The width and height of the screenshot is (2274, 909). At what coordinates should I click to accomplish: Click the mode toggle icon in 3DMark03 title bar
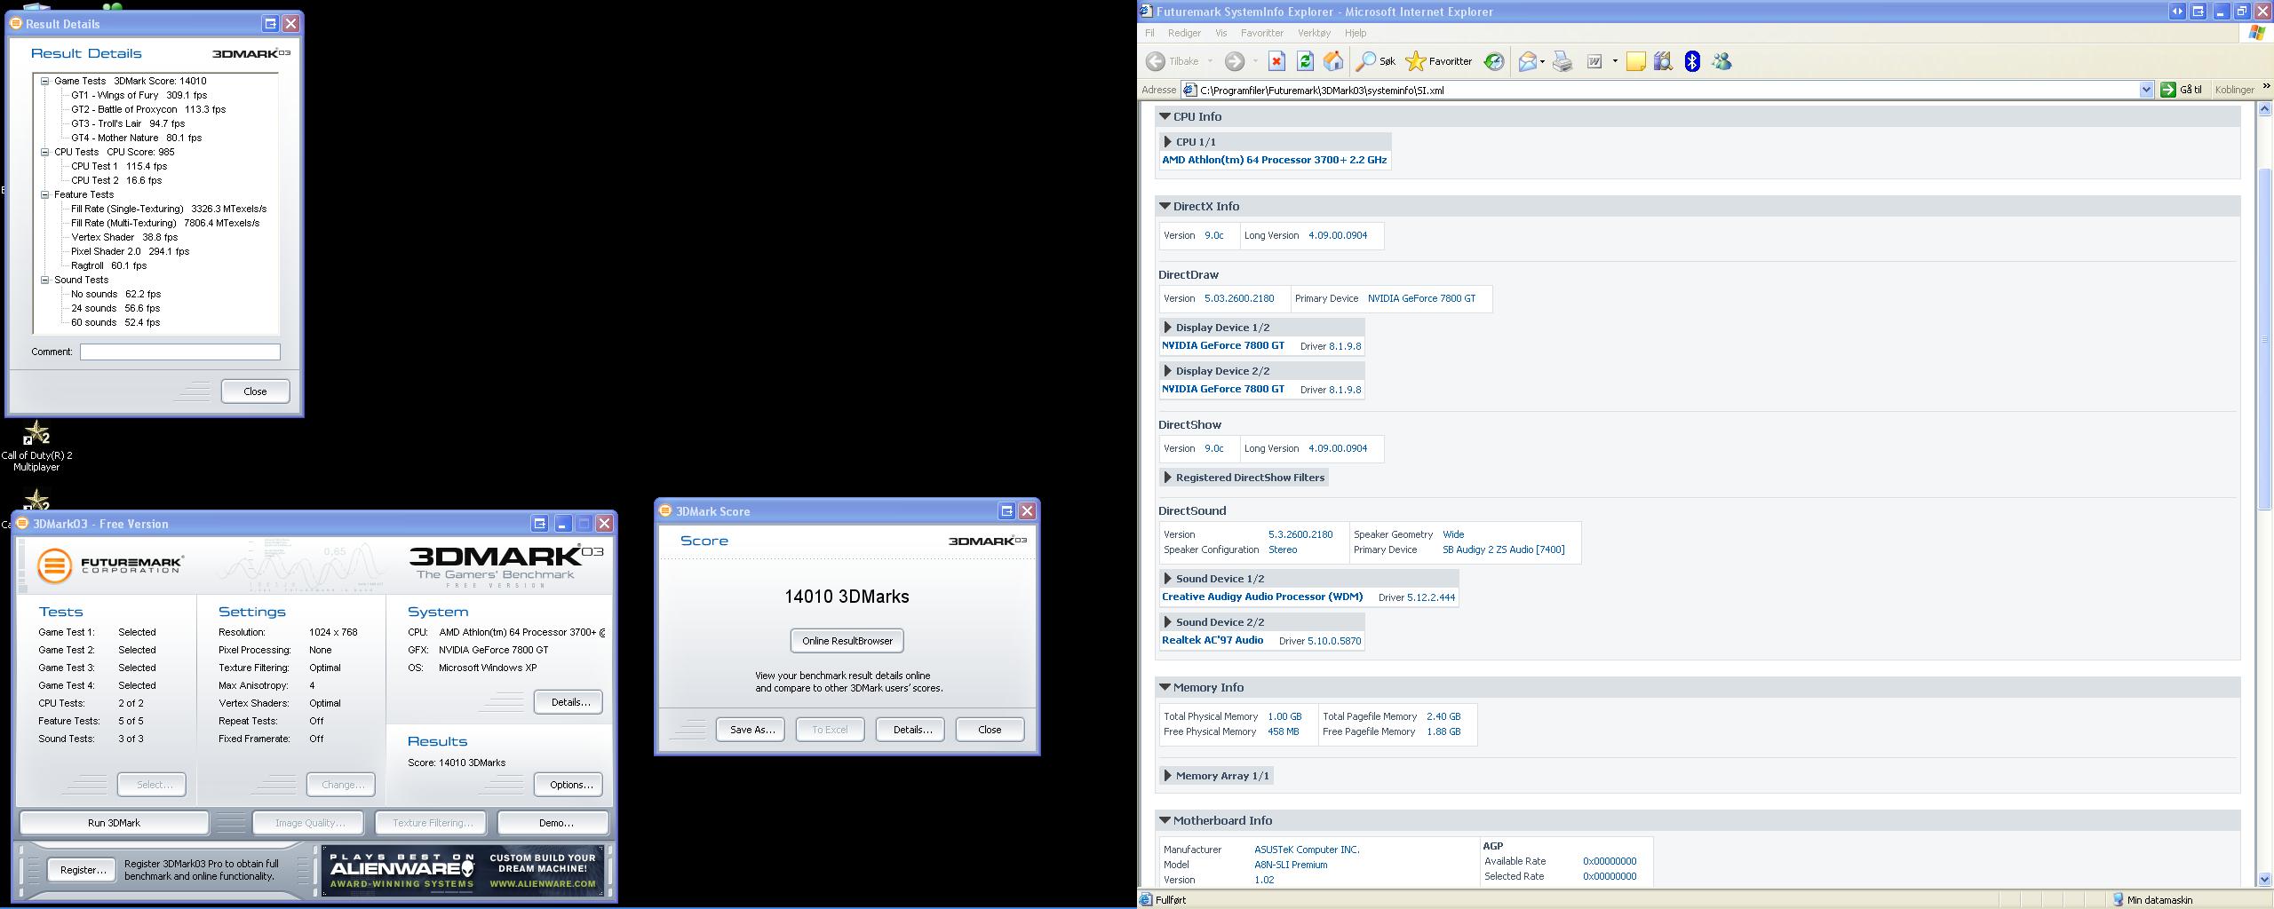point(539,524)
